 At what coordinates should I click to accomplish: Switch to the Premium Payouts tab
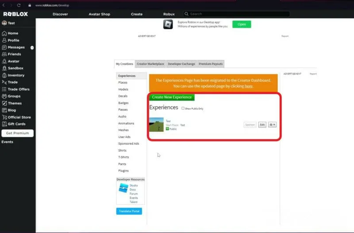211,64
